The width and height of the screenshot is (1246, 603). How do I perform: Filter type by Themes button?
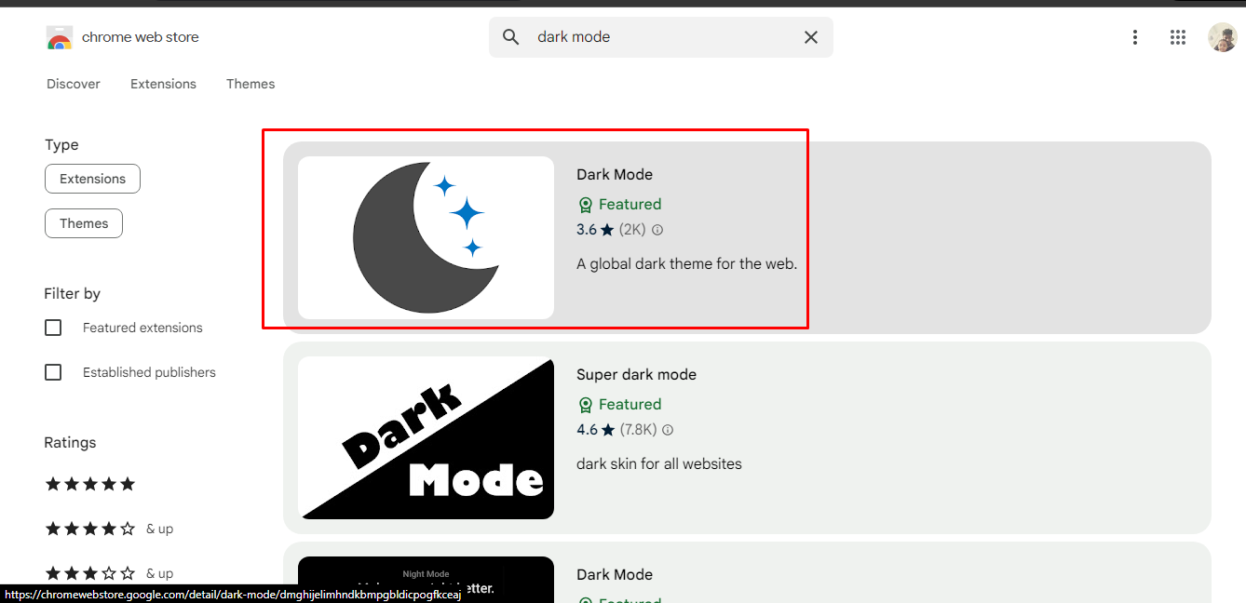click(x=84, y=223)
